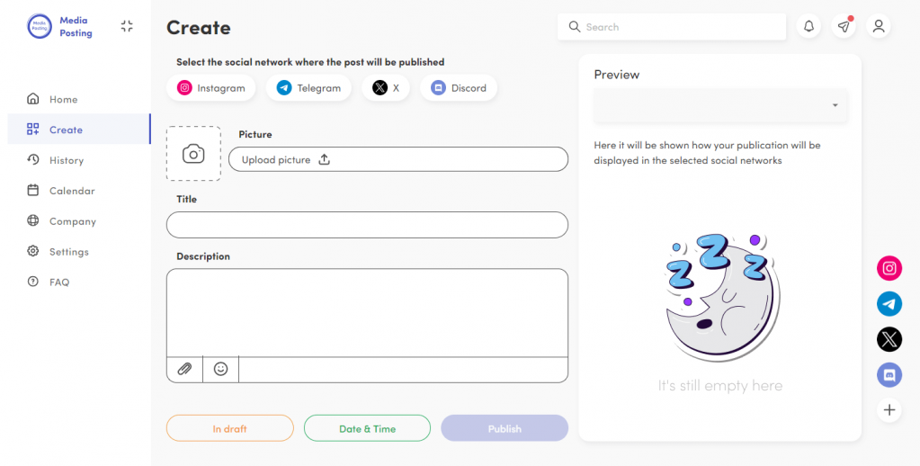Collapse the sidebar with the shrink icon
The height and width of the screenshot is (466, 920).
(127, 27)
